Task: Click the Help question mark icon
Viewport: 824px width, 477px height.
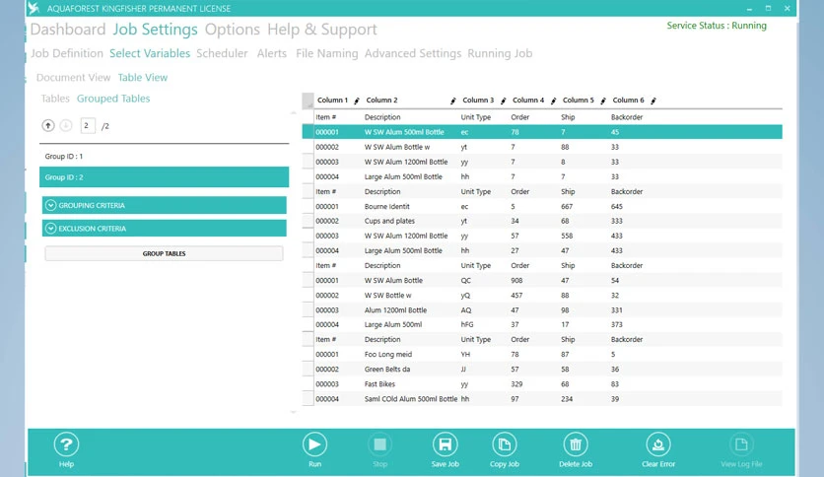Action: click(66, 444)
